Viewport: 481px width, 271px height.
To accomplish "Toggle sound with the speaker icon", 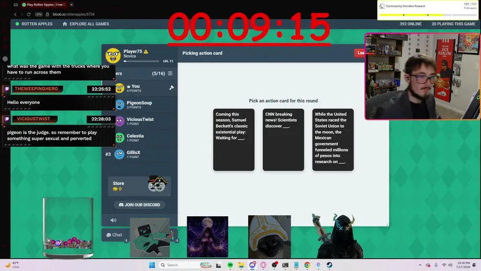I will (x=113, y=220).
